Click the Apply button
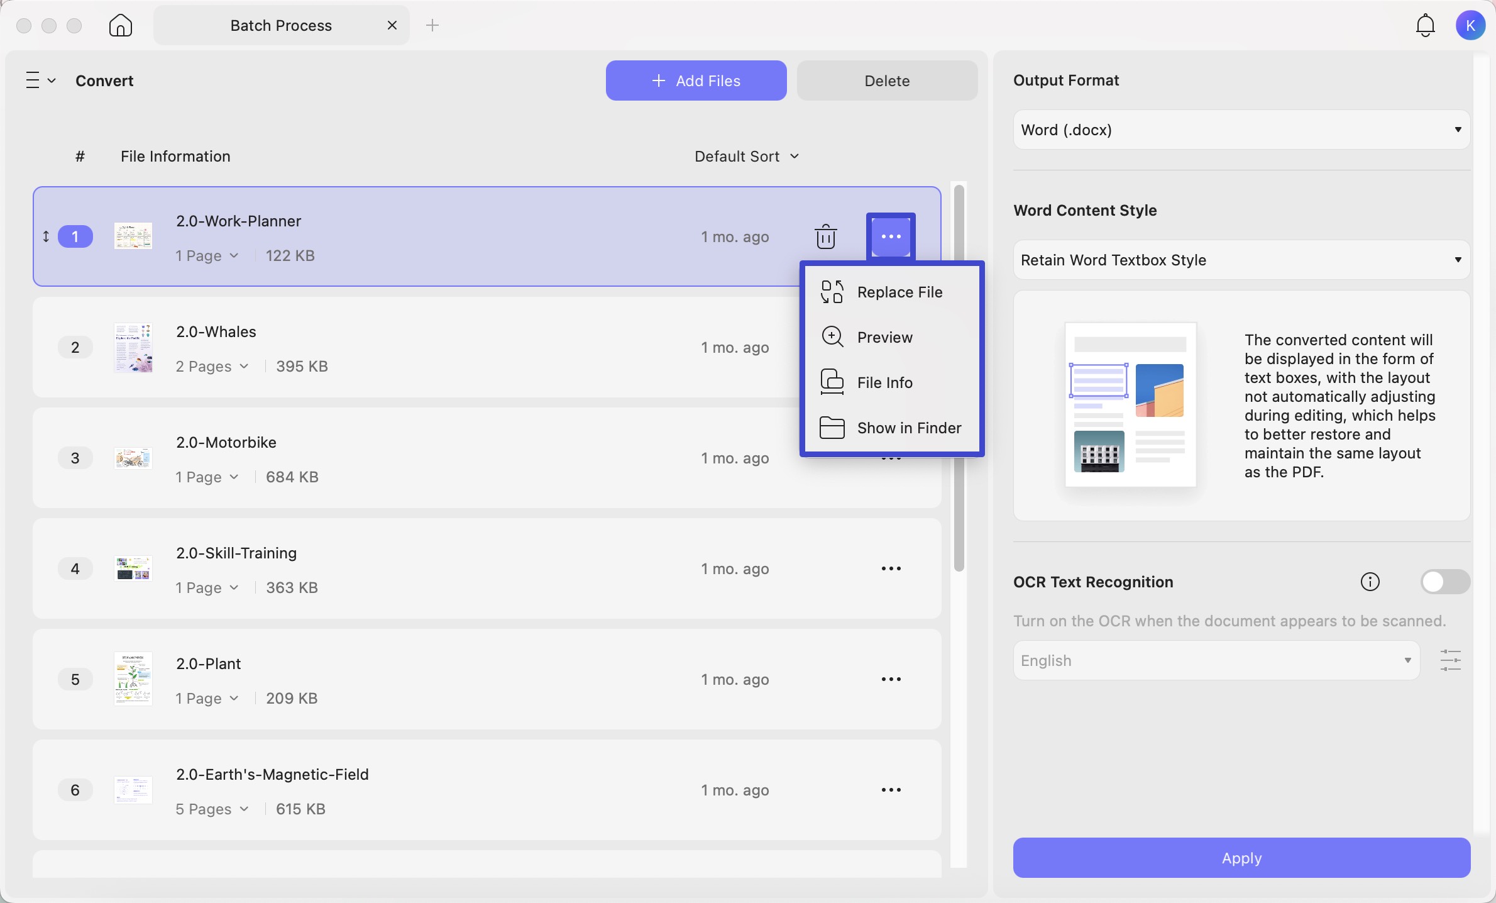Viewport: 1496px width, 903px height. [1241, 858]
